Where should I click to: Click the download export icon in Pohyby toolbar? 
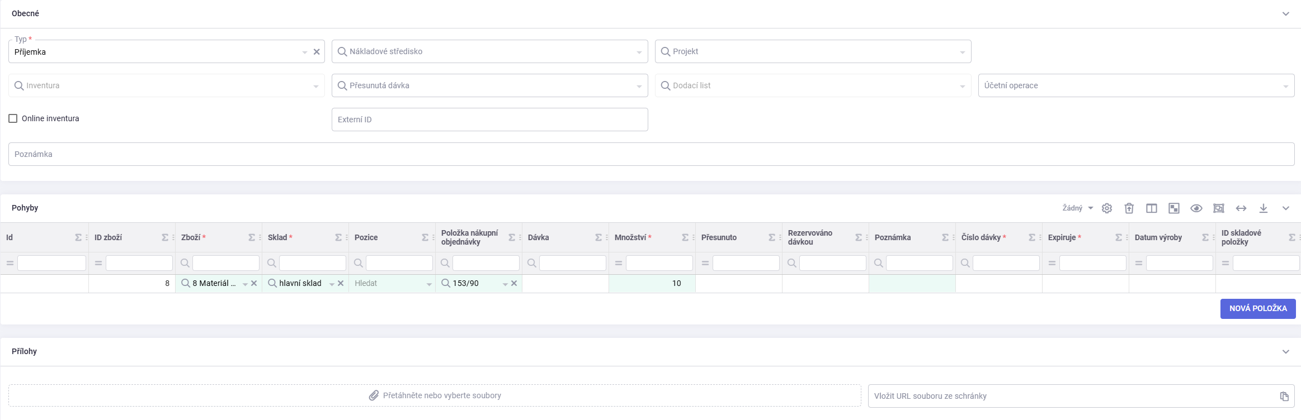1264,208
